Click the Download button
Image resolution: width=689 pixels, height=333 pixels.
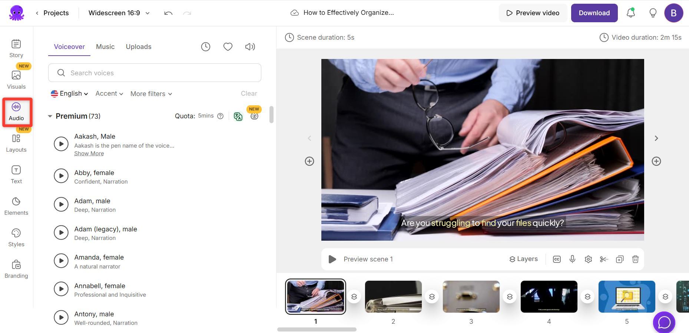tap(594, 13)
